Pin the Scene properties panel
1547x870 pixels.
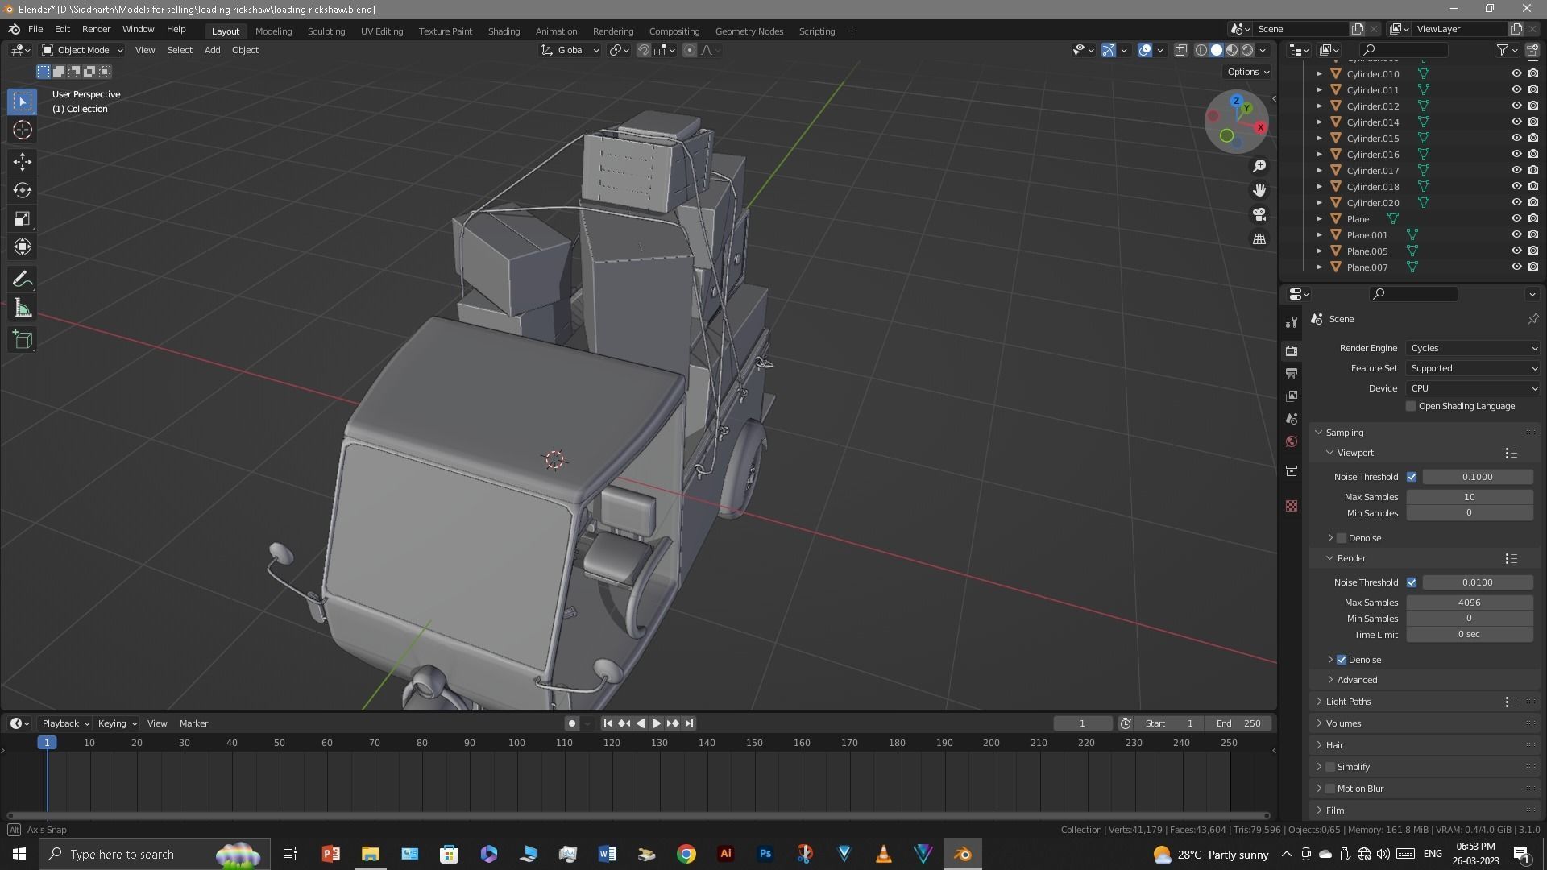tap(1532, 319)
